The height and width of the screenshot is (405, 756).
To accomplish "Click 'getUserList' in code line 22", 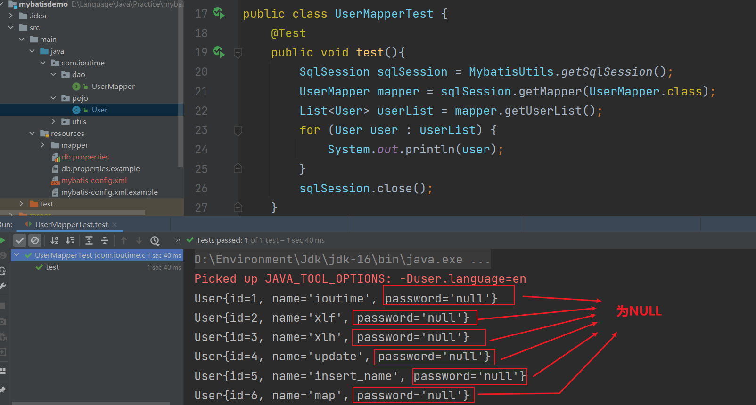I will [543, 111].
